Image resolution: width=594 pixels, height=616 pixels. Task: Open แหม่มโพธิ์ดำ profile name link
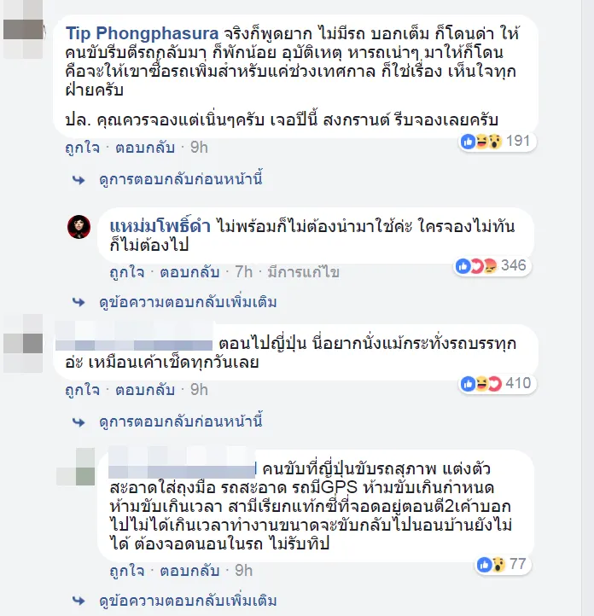click(x=160, y=226)
